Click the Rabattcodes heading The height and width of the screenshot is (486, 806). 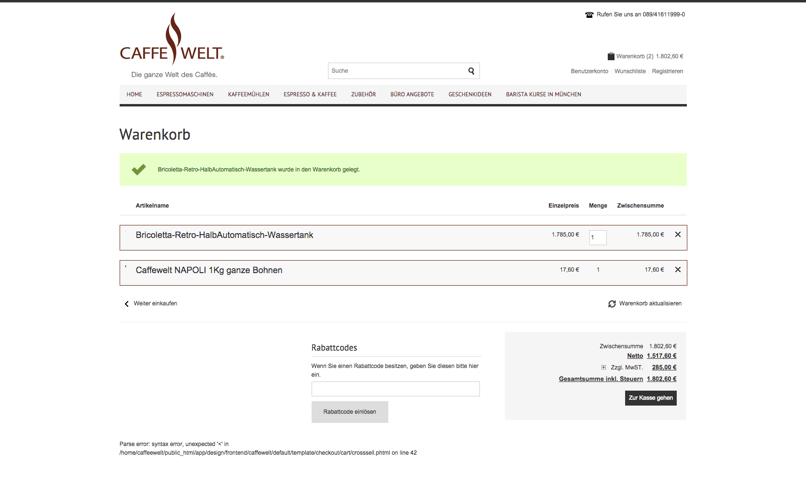(334, 348)
